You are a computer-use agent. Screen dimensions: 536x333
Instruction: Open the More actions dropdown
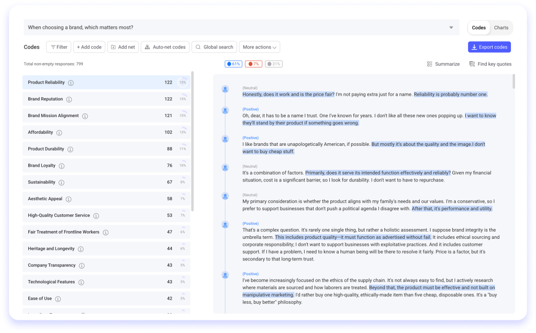click(x=259, y=47)
